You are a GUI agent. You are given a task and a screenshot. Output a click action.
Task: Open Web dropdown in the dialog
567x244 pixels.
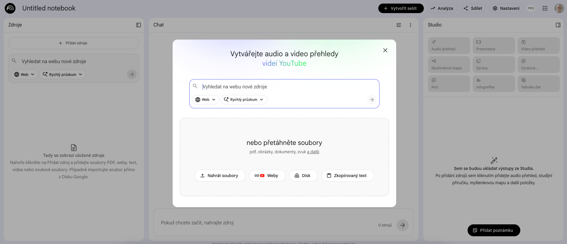click(205, 100)
